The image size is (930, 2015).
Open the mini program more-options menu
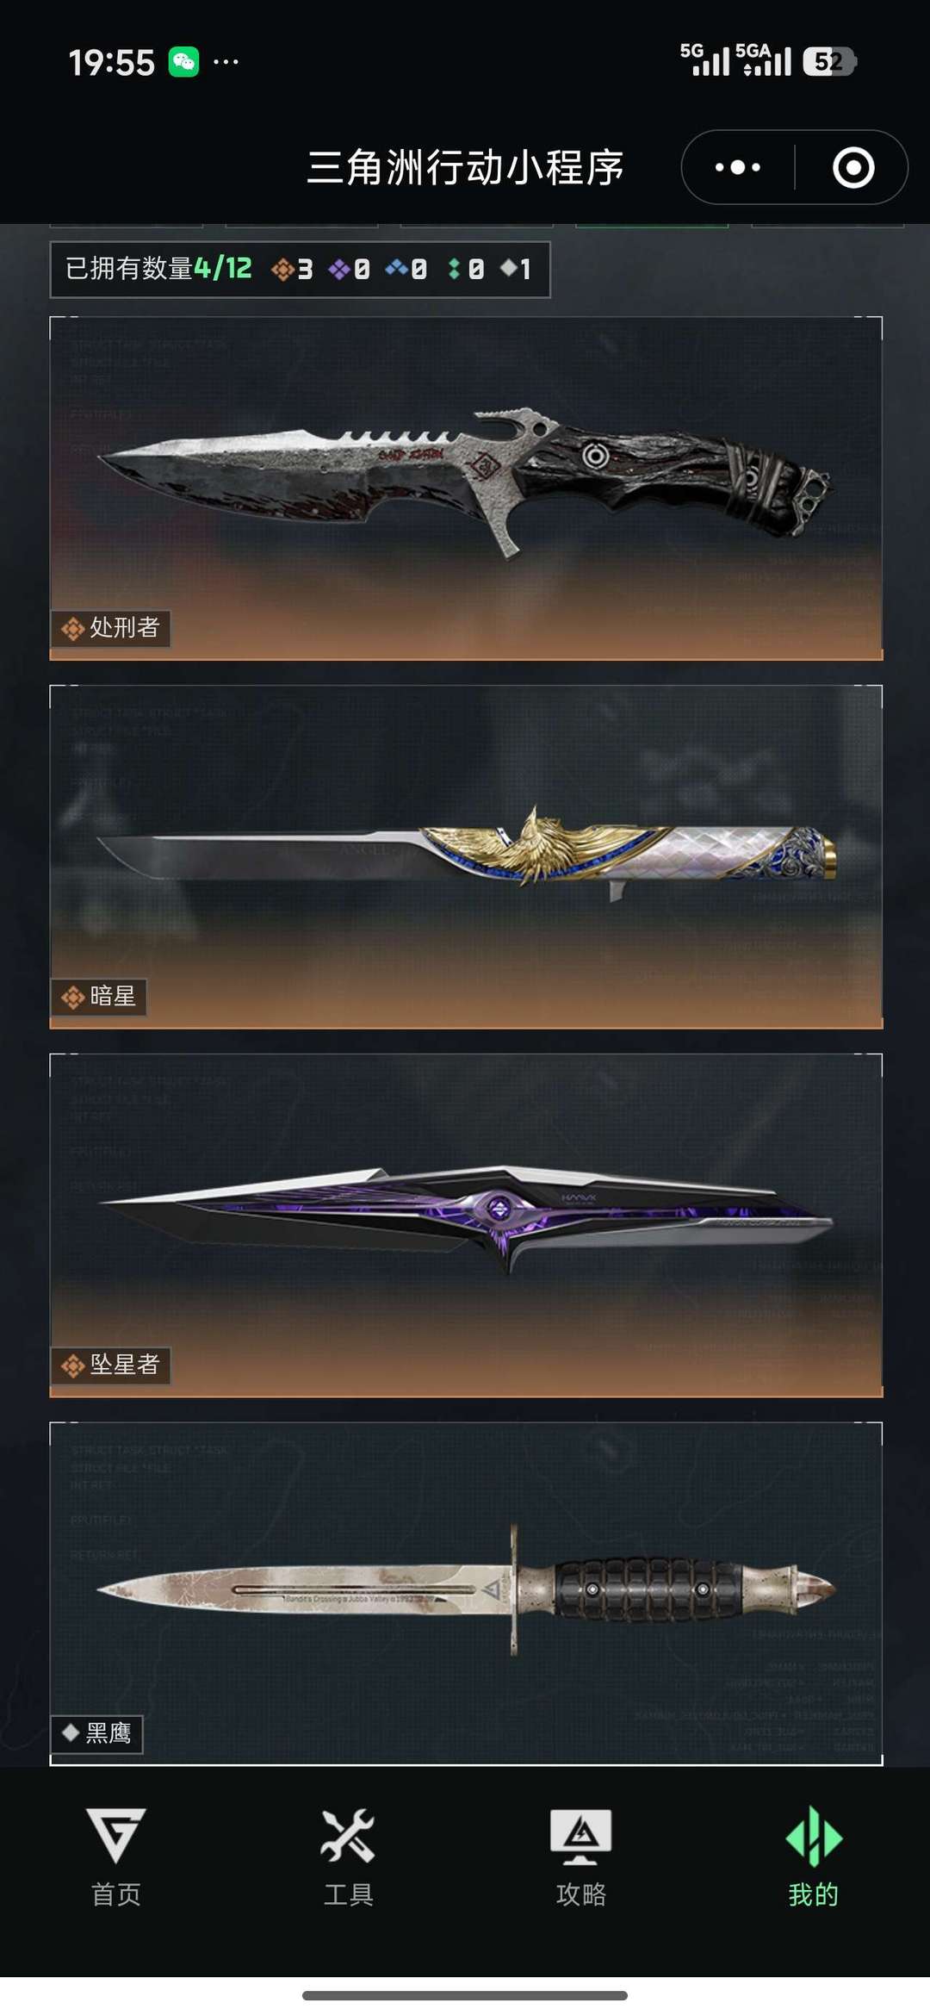point(738,167)
